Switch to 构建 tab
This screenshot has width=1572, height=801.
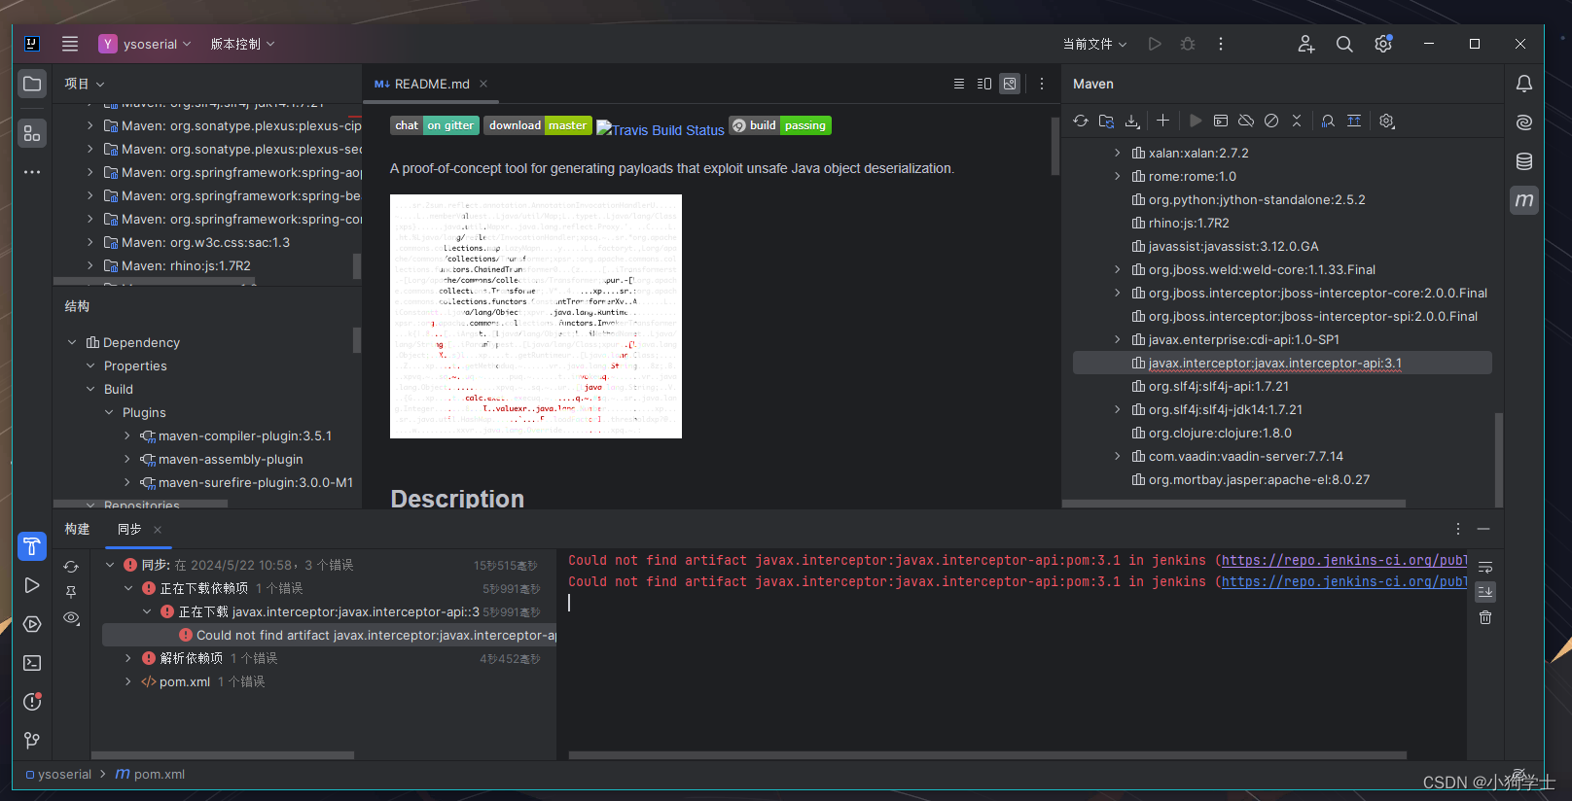click(77, 529)
